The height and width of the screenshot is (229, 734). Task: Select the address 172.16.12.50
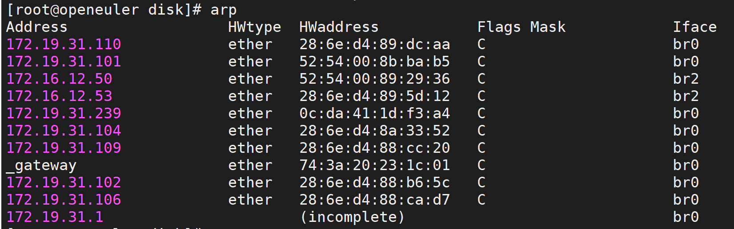(59, 79)
